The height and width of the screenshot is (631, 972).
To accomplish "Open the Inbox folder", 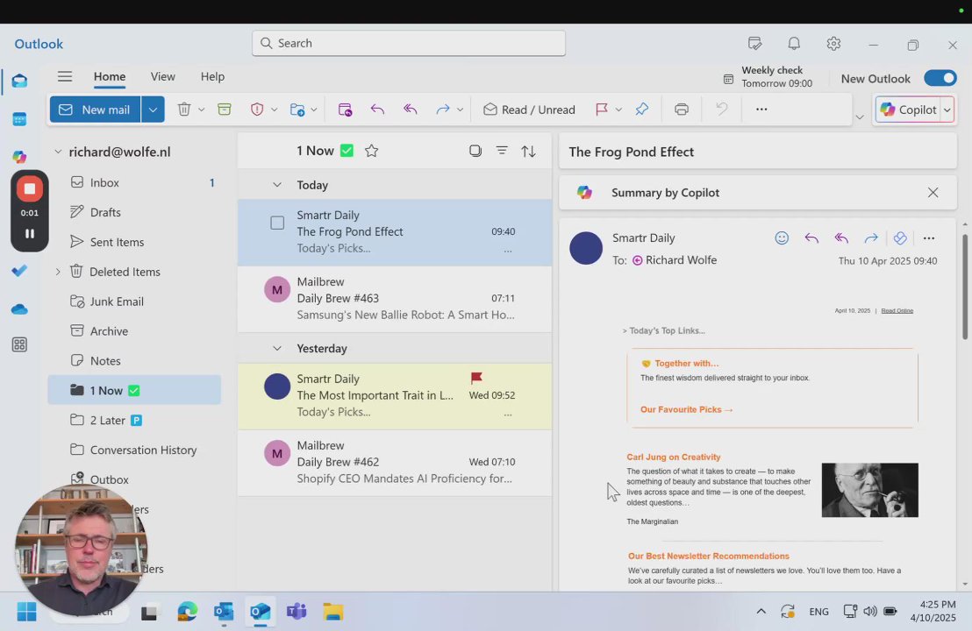I will (134, 182).
